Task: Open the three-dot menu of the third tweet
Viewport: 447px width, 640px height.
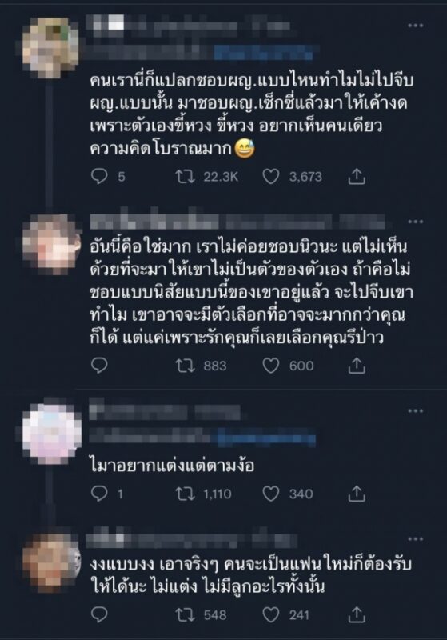Action: click(416, 410)
